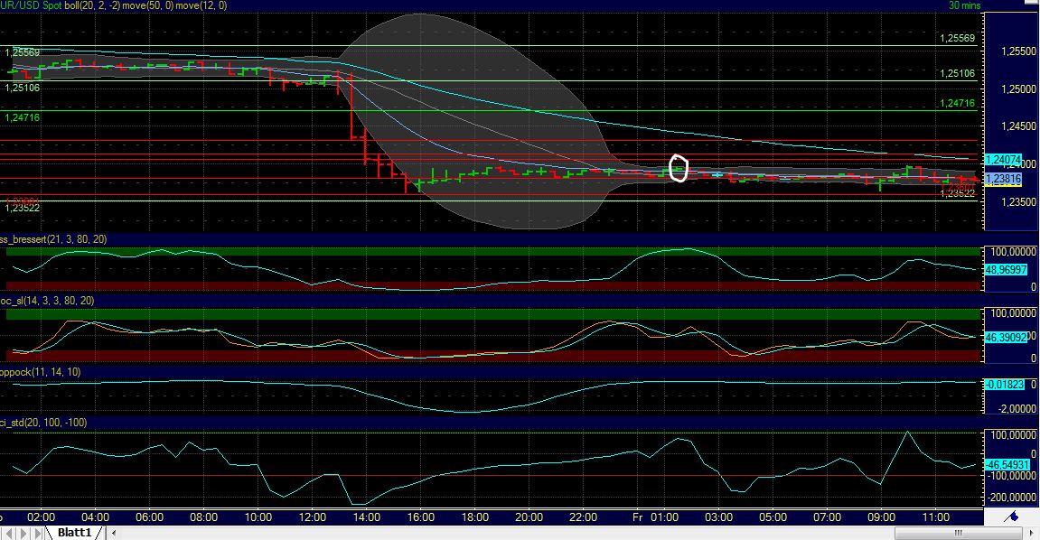Toggle the highlighted 1.23816 price marker
1040x540 pixels.
click(1006, 180)
